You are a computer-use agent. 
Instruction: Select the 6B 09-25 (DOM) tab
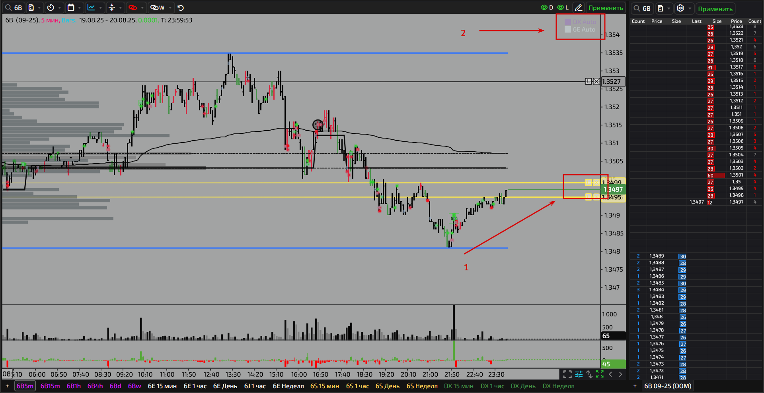tap(668, 386)
